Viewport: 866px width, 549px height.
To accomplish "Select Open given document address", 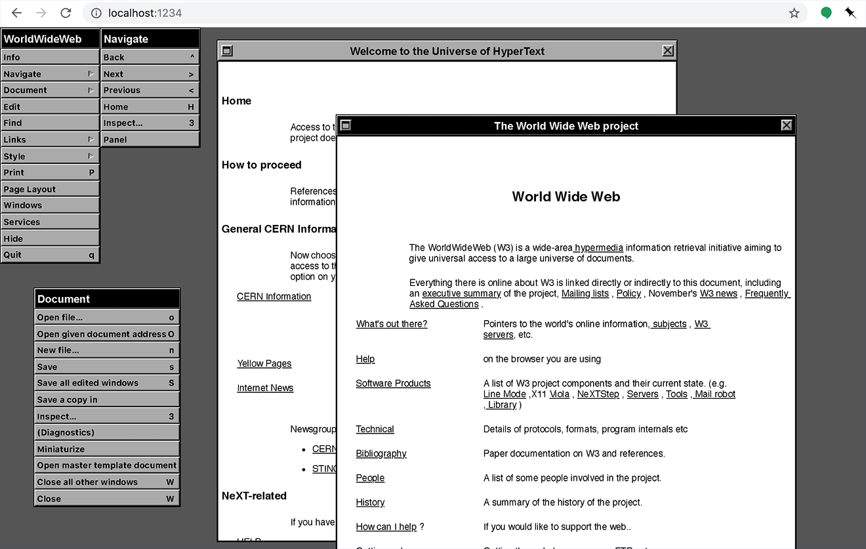I will [107, 334].
